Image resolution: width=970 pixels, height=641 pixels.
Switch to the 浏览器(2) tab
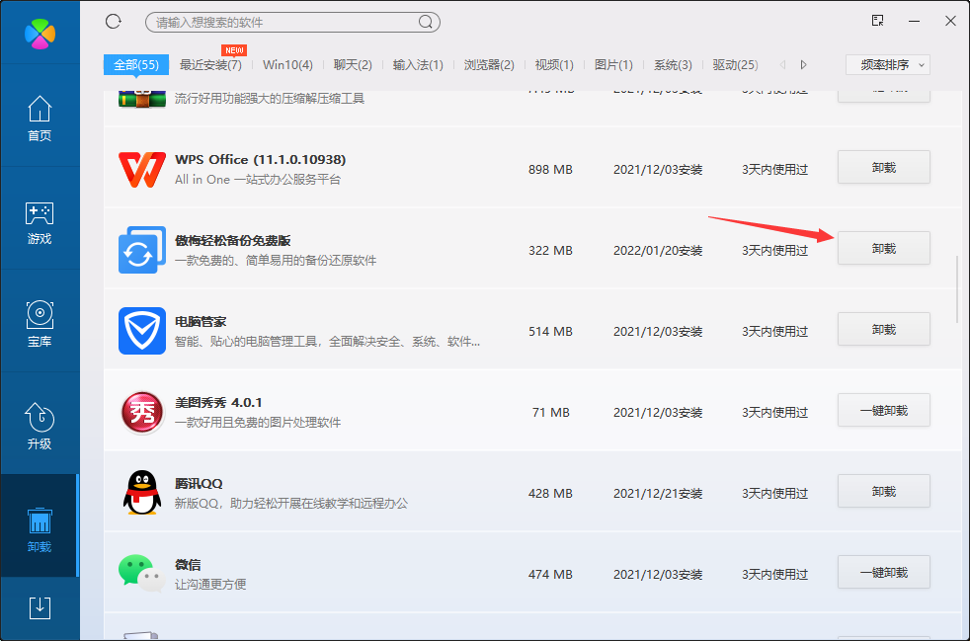(x=489, y=65)
